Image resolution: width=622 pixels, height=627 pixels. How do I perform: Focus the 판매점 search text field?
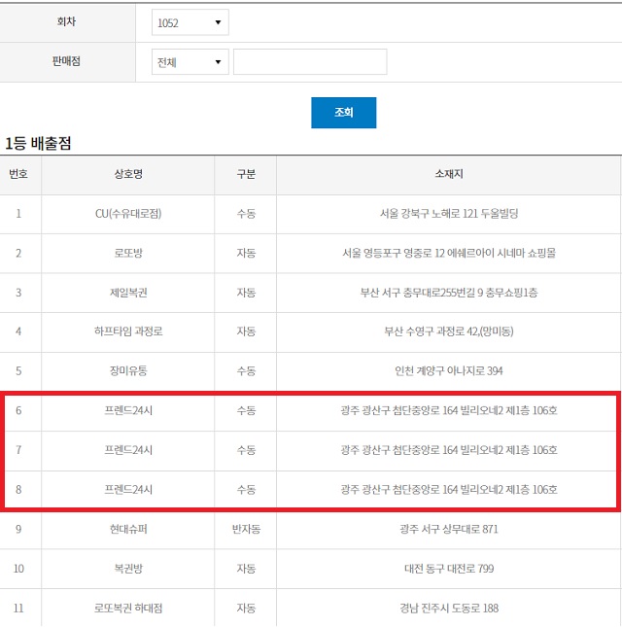(310, 61)
